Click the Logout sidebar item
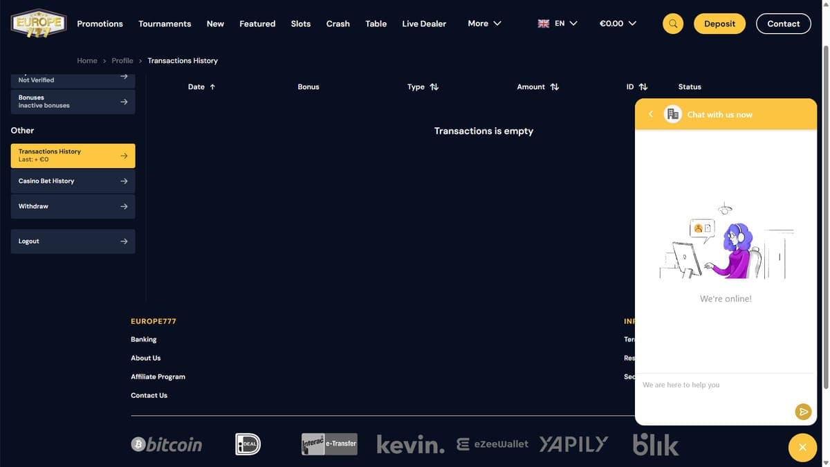Screen dimensions: 830x467 (x=73, y=241)
